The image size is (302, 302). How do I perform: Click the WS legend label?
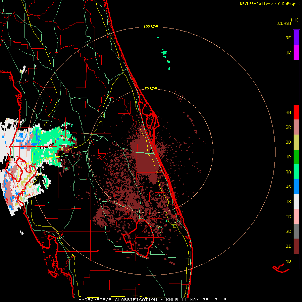point(288,187)
